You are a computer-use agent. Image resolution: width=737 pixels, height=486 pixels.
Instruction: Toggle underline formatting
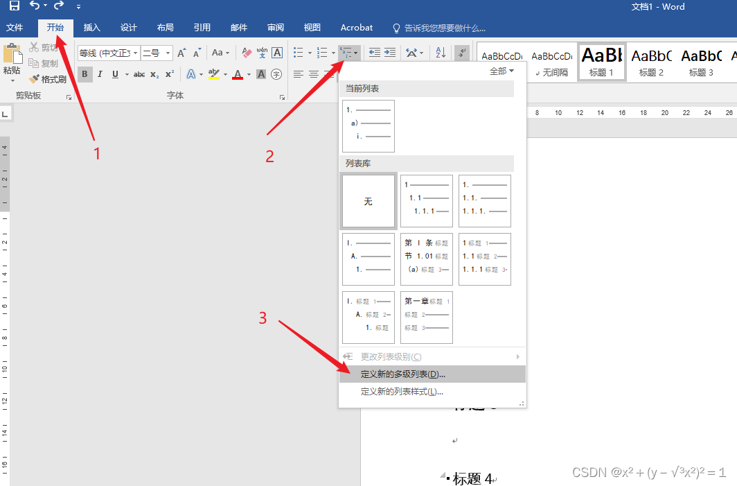[115, 74]
